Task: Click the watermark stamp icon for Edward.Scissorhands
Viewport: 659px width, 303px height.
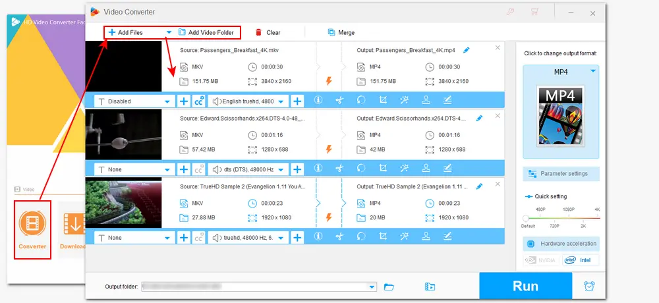Action: click(426, 169)
